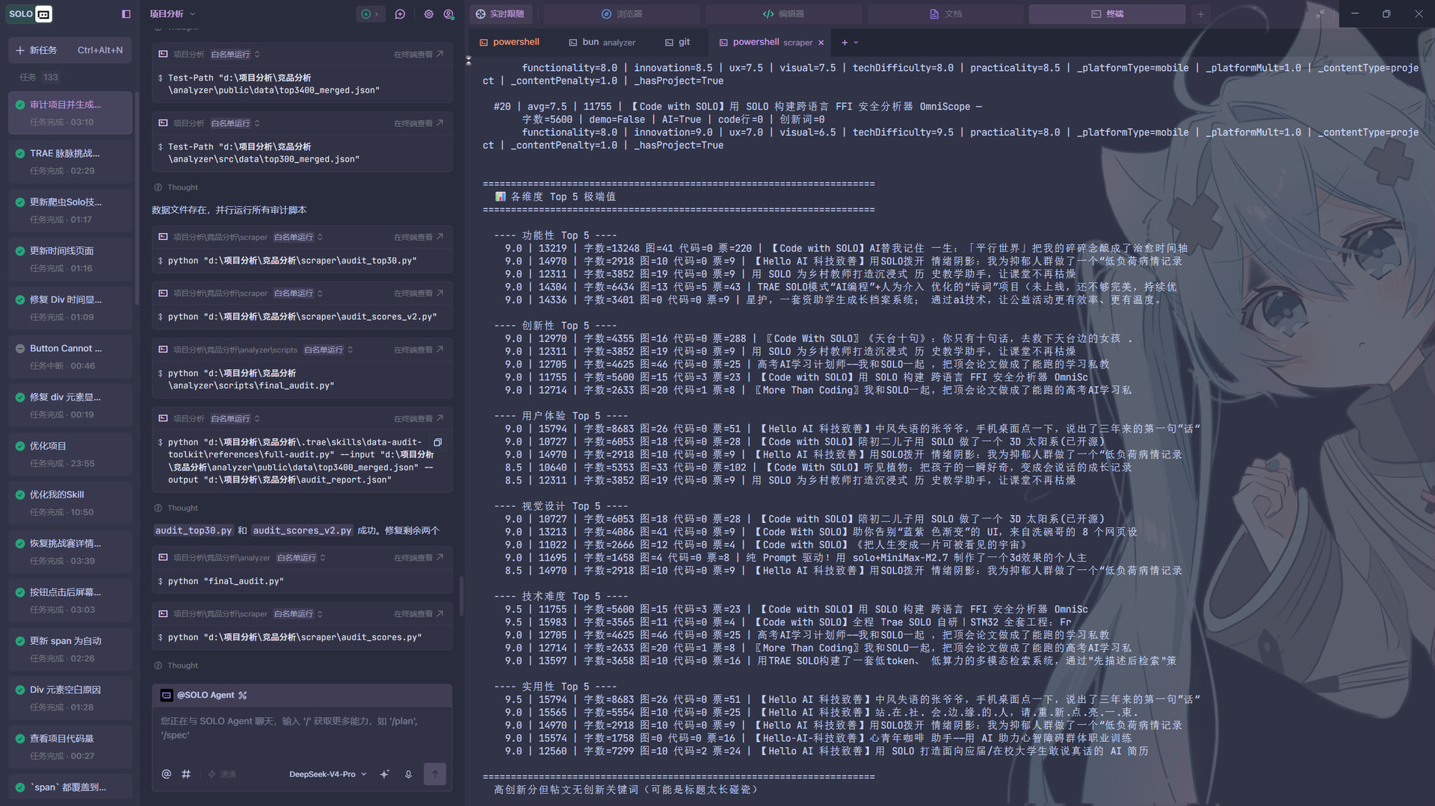1435x806 pixels.
Task: Click the shrink panel arrows icon
Action: coord(1320,14)
